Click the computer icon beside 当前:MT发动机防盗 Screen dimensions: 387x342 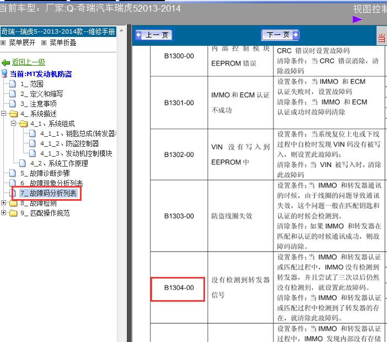(x=4, y=73)
